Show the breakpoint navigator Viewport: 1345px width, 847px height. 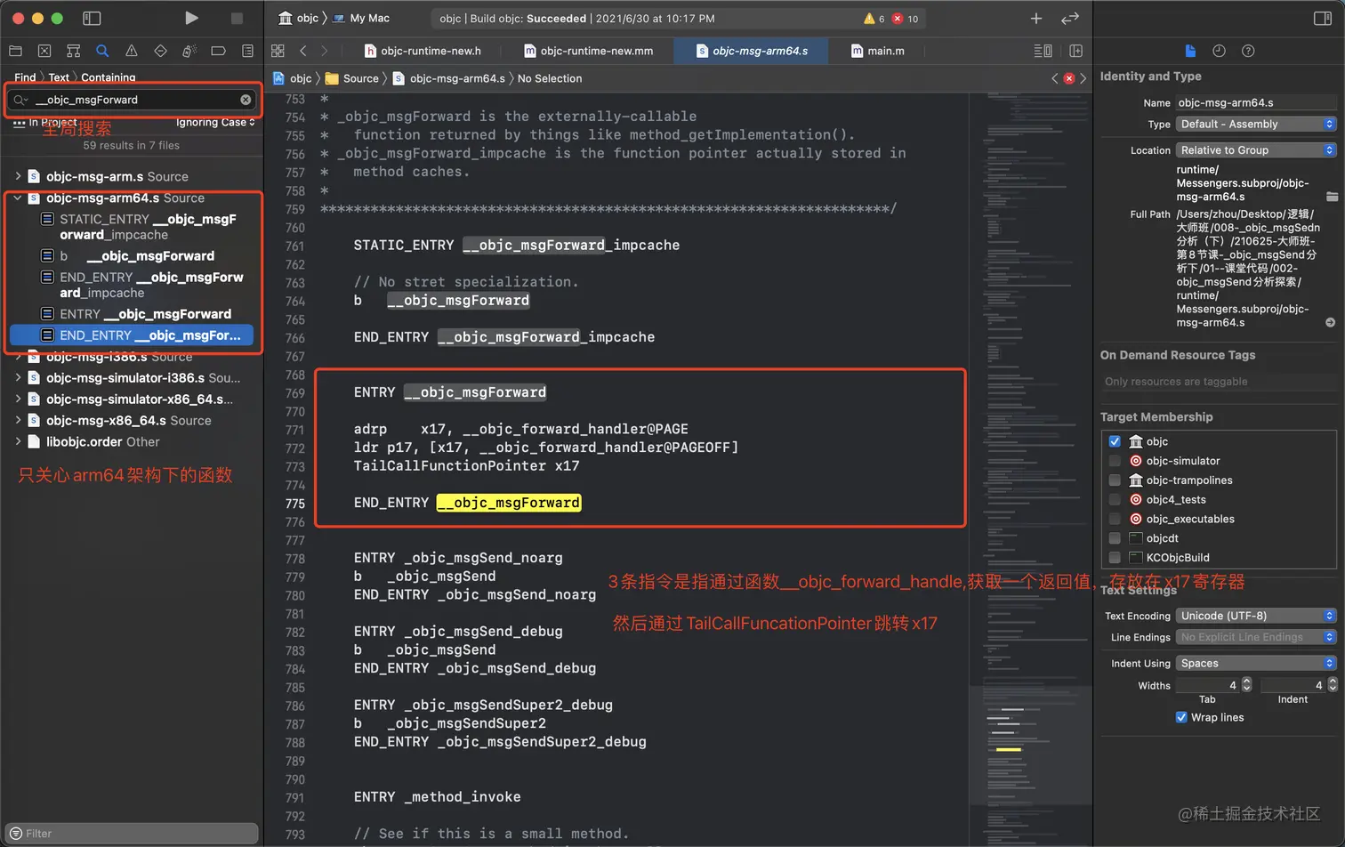pyautogui.click(x=218, y=51)
